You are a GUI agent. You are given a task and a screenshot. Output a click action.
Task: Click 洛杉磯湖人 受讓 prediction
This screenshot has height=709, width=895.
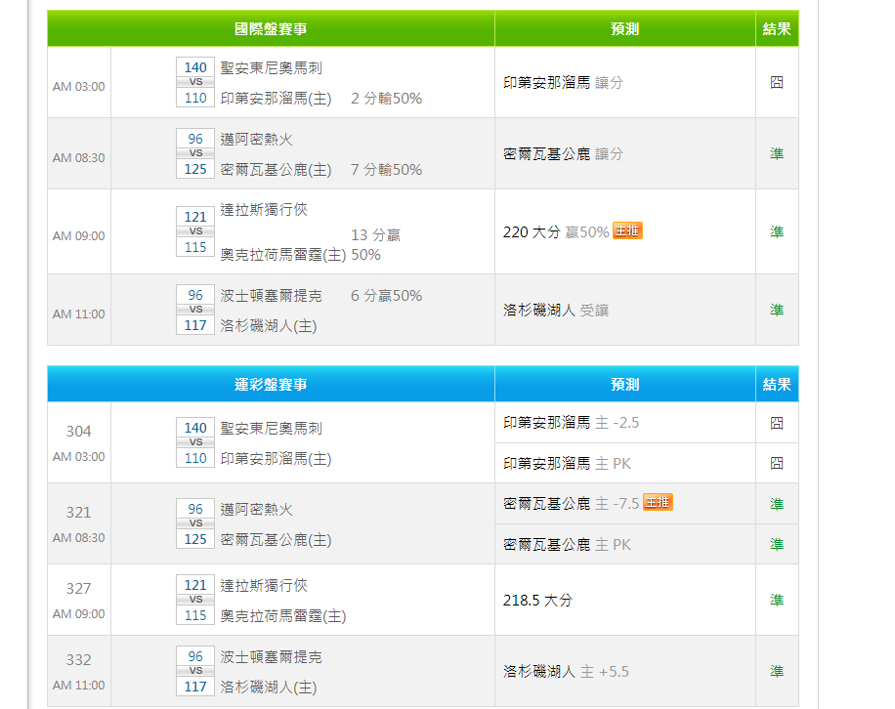point(556,311)
